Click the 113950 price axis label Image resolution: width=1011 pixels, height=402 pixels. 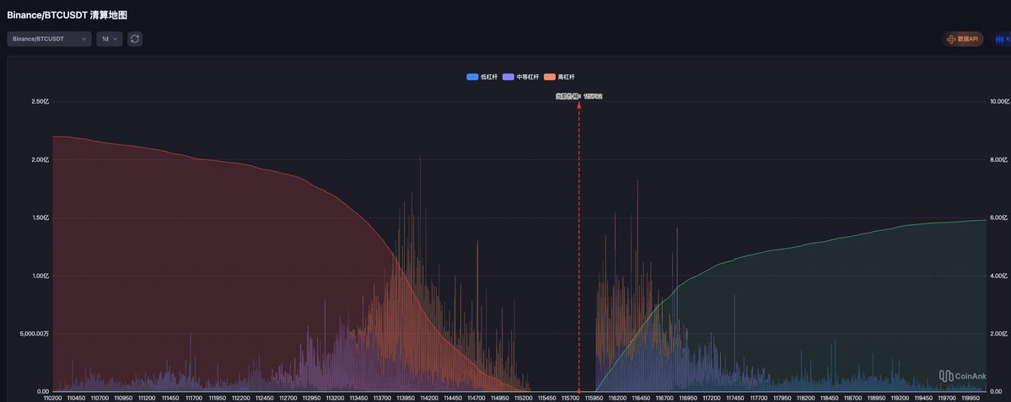(406, 398)
